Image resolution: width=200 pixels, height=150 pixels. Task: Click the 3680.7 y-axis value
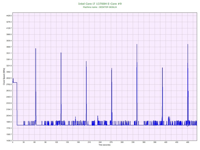point(9,47)
